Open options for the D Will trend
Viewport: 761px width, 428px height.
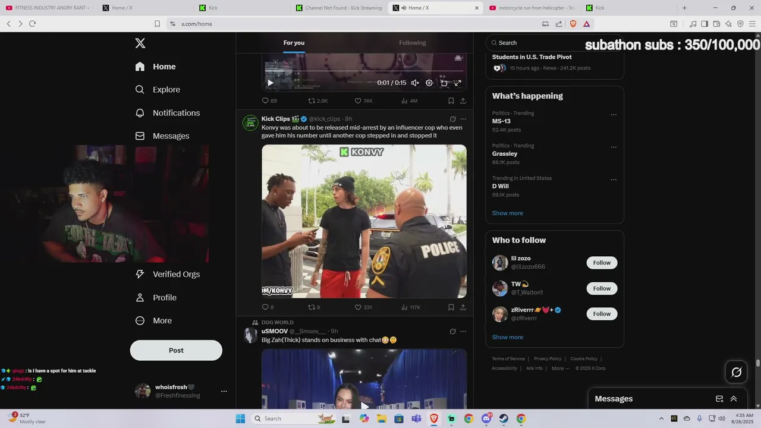614,180
